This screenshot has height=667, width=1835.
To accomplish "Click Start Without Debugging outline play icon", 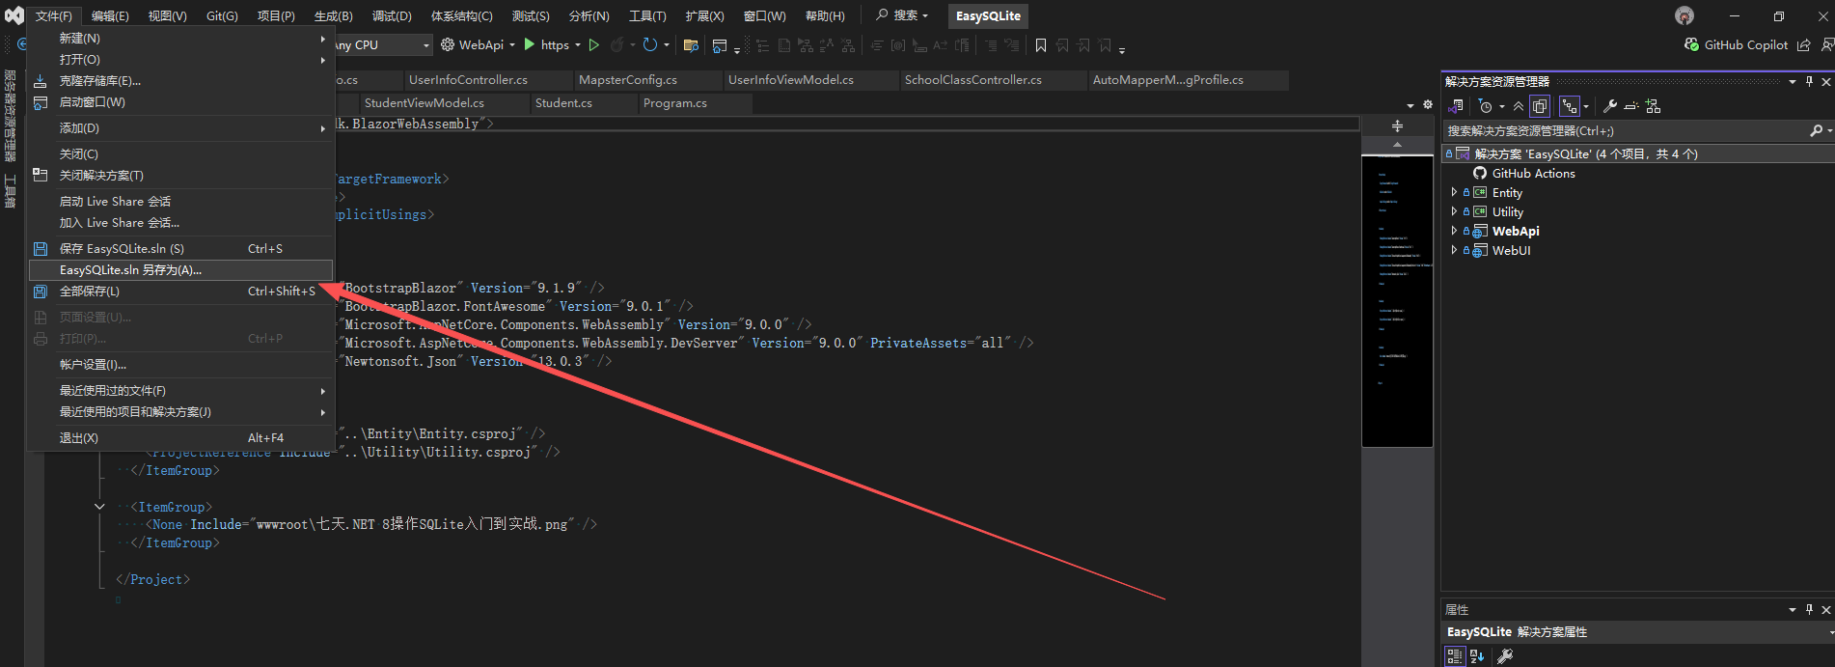I will (x=594, y=45).
